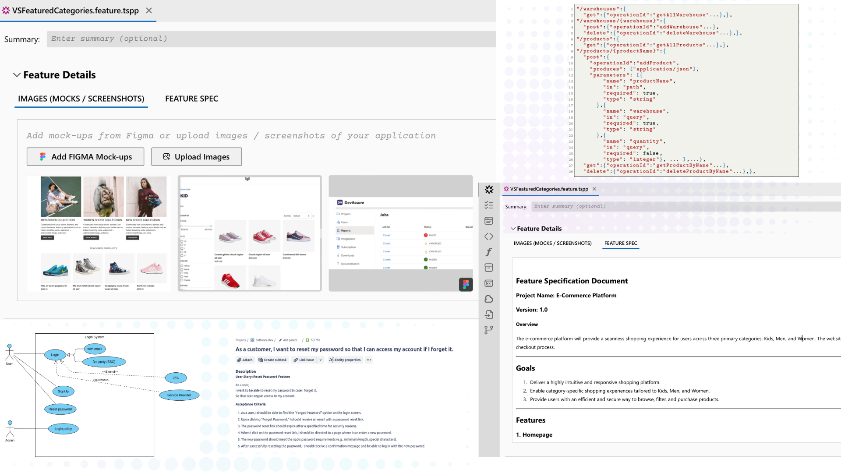The width and height of the screenshot is (841, 473).
Task: Click the Jira more actions ellipsis button
Action: (x=369, y=360)
